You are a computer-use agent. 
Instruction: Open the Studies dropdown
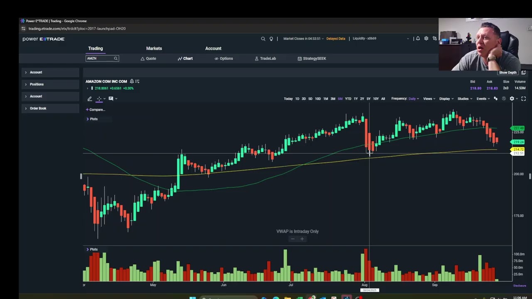[465, 99]
